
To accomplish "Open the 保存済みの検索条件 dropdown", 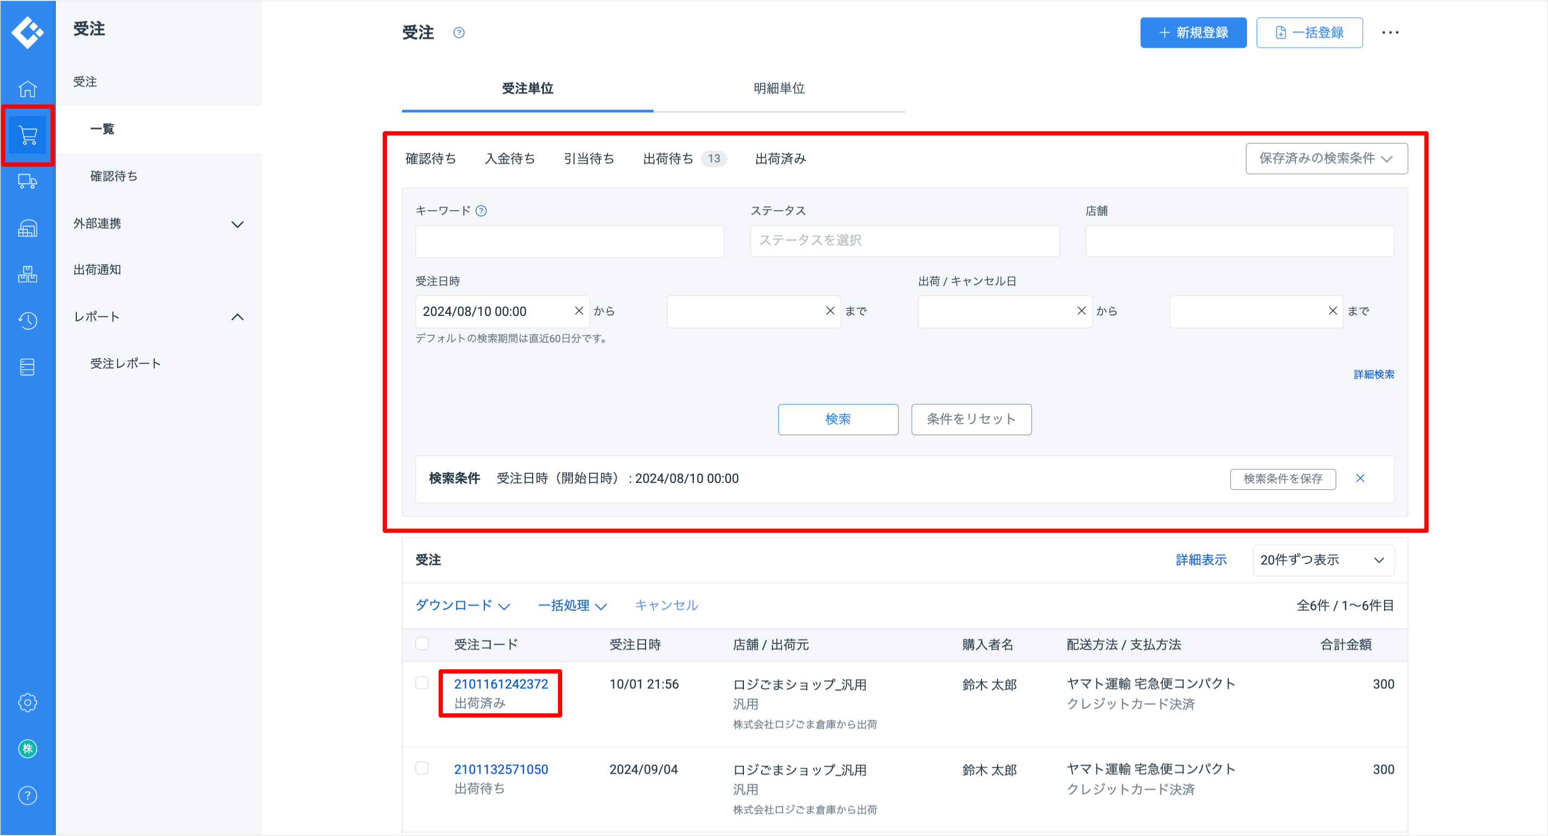I will point(1326,158).
